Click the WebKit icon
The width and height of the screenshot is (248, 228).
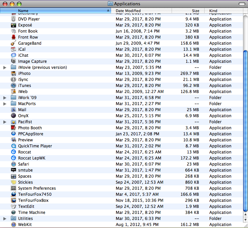click(x=13, y=225)
